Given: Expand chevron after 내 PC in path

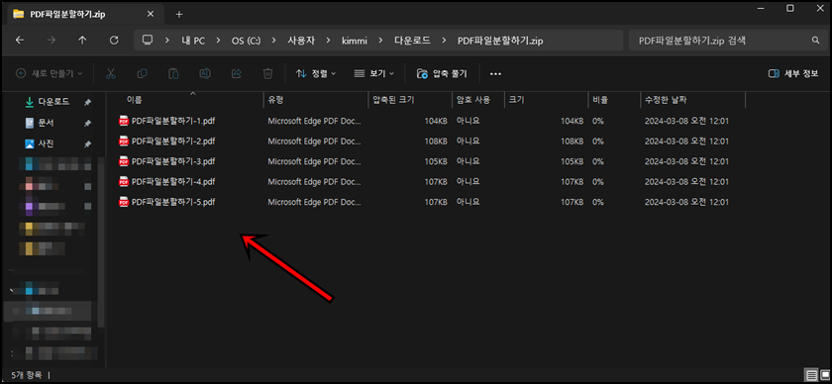Looking at the screenshot, I should [218, 41].
